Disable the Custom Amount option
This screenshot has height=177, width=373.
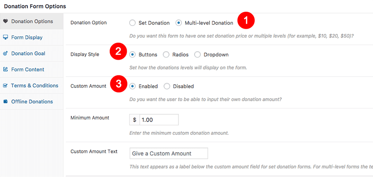pos(167,86)
